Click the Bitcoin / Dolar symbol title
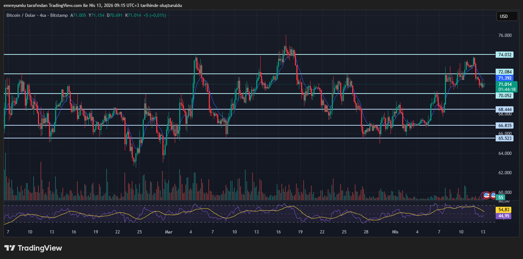523x259 pixels. pos(22,15)
